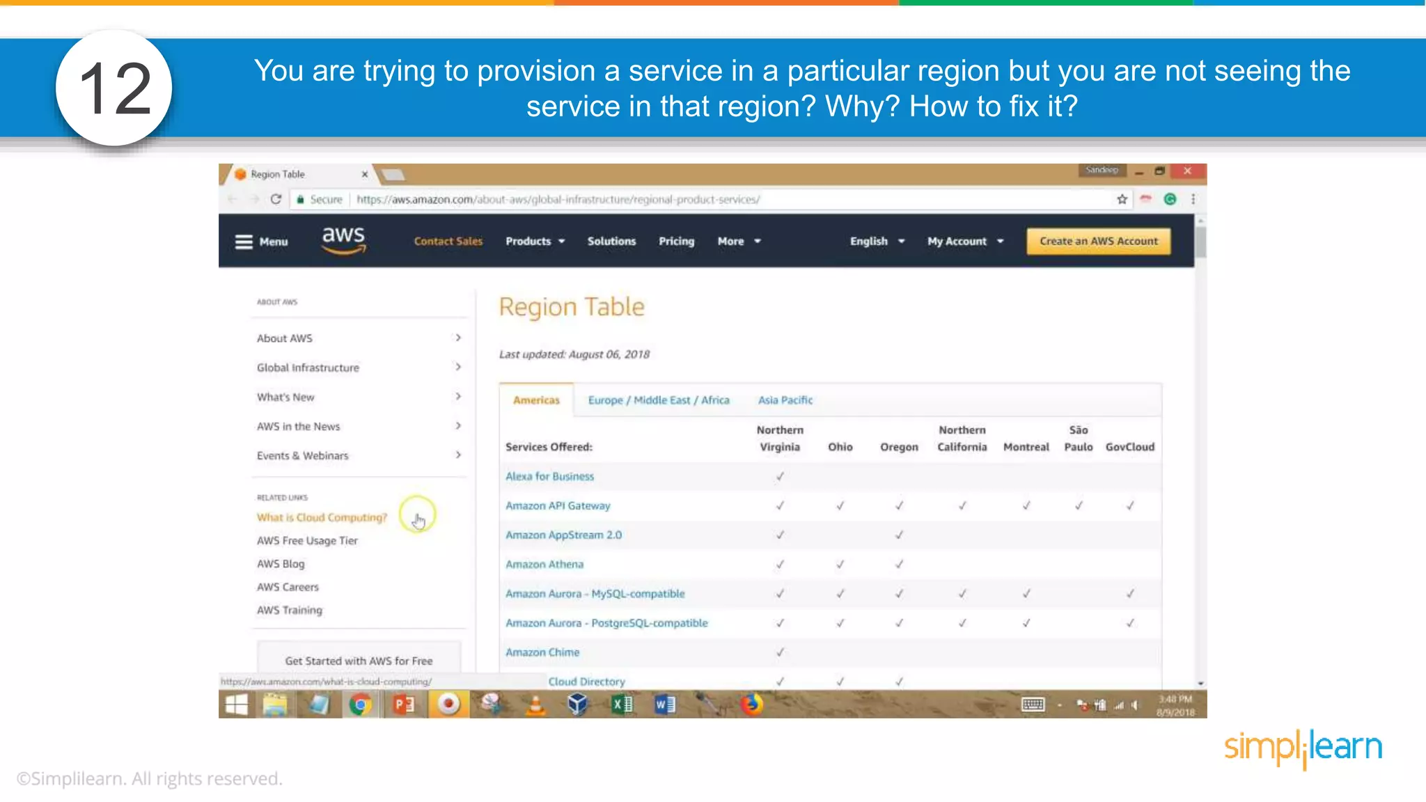Viewport: 1426px width, 802px height.
Task: Expand AWS in the News sidebar item
Action: point(359,425)
